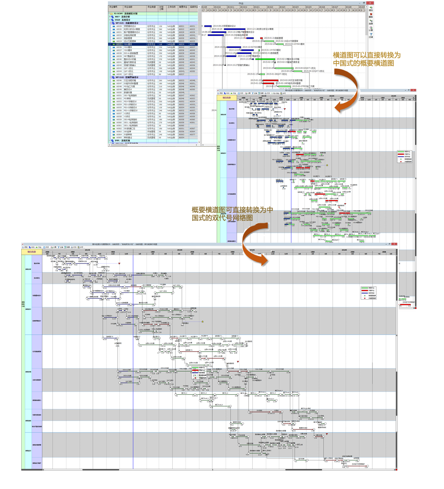Click the 作业编号 column header

click(114, 7)
